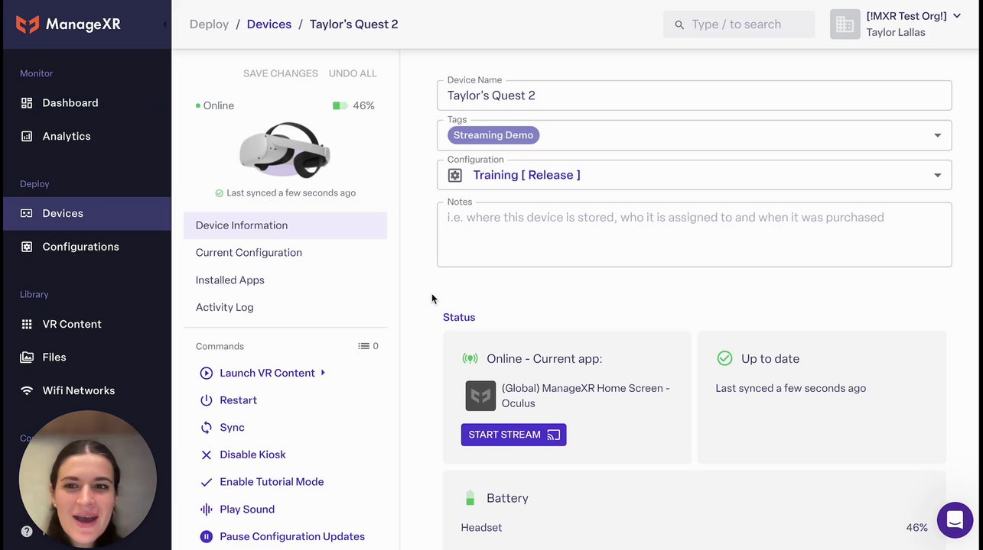The image size is (983, 550).
Task: Click the Play Sound waveform icon
Action: [x=206, y=510]
